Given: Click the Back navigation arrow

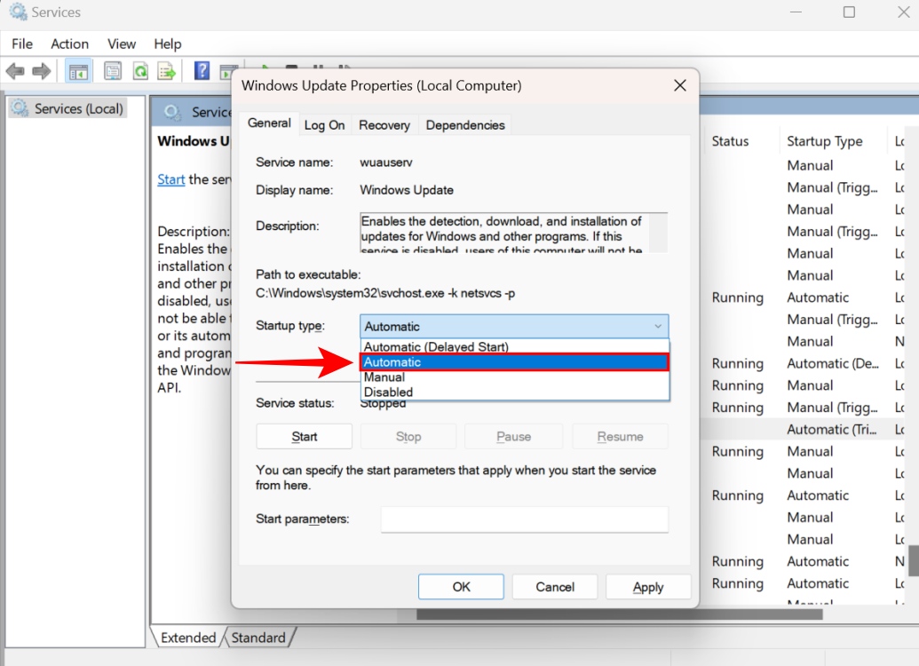Looking at the screenshot, I should click(x=16, y=70).
